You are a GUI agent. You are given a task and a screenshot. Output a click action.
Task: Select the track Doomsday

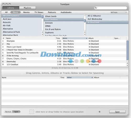click(x=64, y=61)
